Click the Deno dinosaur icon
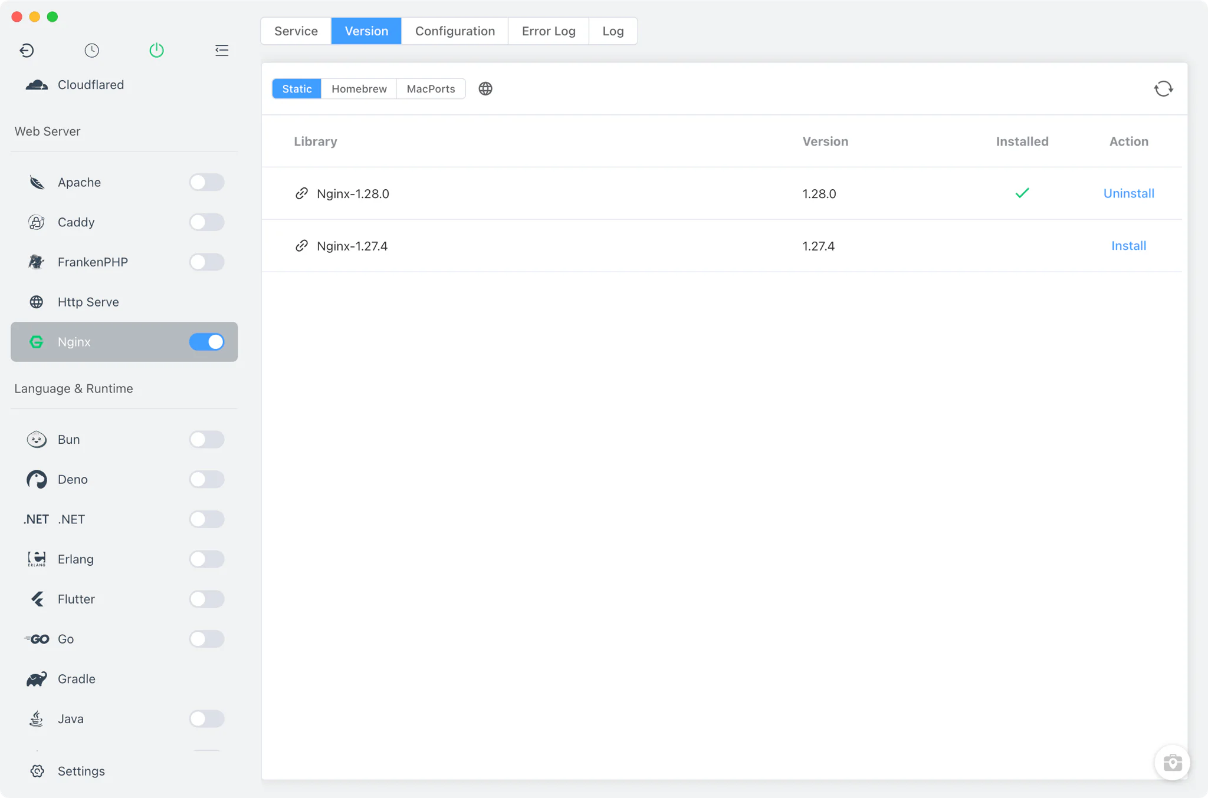Image resolution: width=1208 pixels, height=798 pixels. click(37, 480)
